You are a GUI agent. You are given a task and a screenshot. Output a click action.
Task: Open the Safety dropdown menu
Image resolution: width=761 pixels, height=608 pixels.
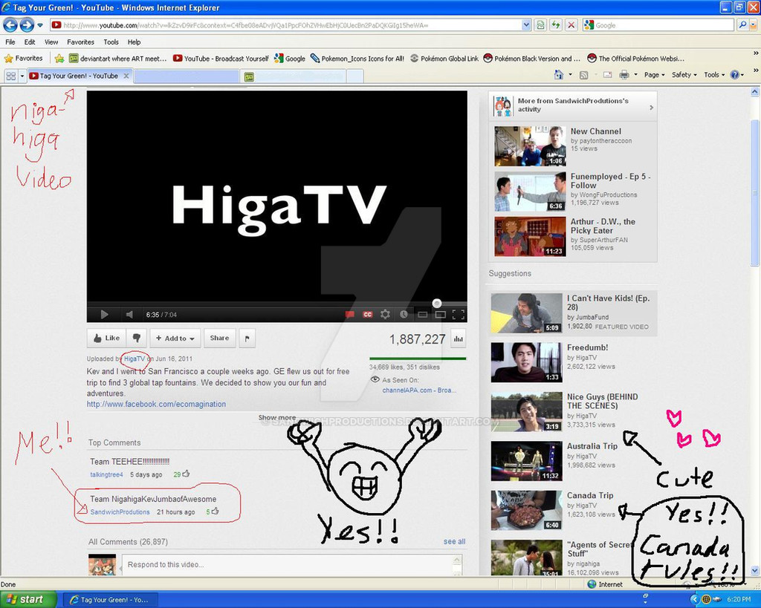(684, 75)
